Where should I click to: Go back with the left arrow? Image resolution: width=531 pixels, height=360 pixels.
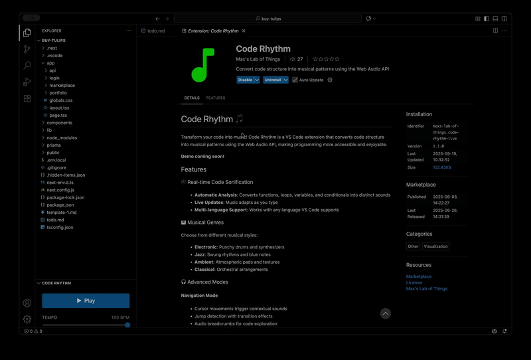[x=157, y=19]
